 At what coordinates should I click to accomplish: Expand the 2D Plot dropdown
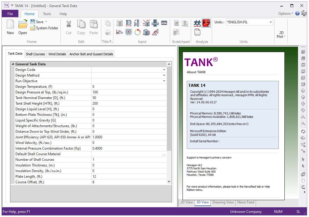(281, 35)
